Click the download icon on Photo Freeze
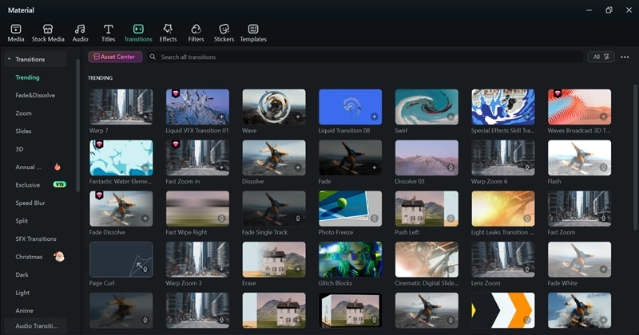639x335 pixels. click(x=374, y=219)
